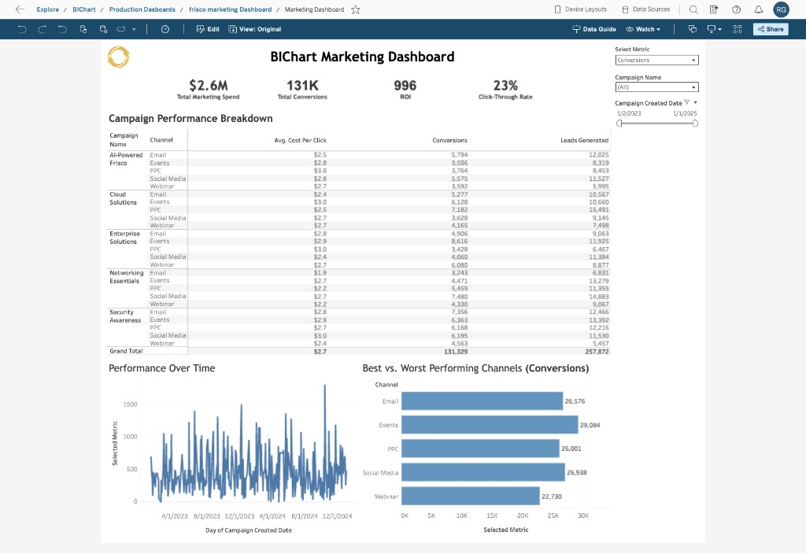The height and width of the screenshot is (554, 806).
Task: Click the 131K Total Conversions value
Action: 302,85
